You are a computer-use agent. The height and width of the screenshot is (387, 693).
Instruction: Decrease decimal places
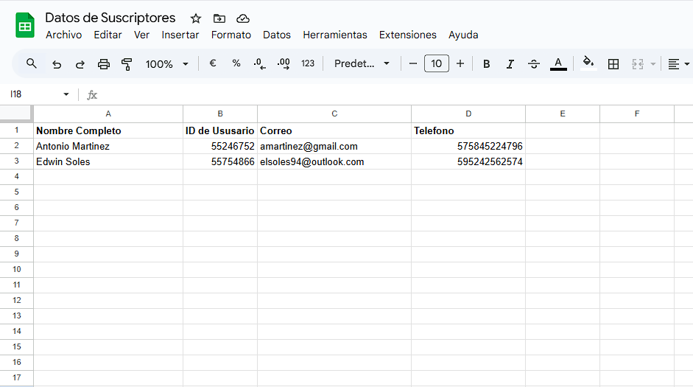[259, 64]
